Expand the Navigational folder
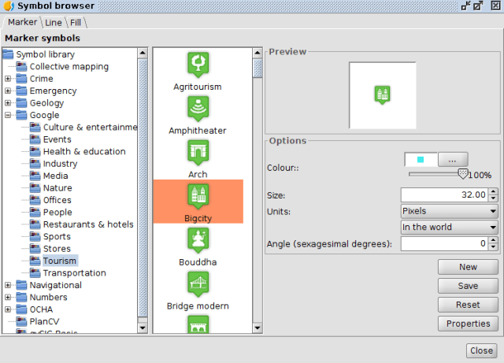 point(8,285)
